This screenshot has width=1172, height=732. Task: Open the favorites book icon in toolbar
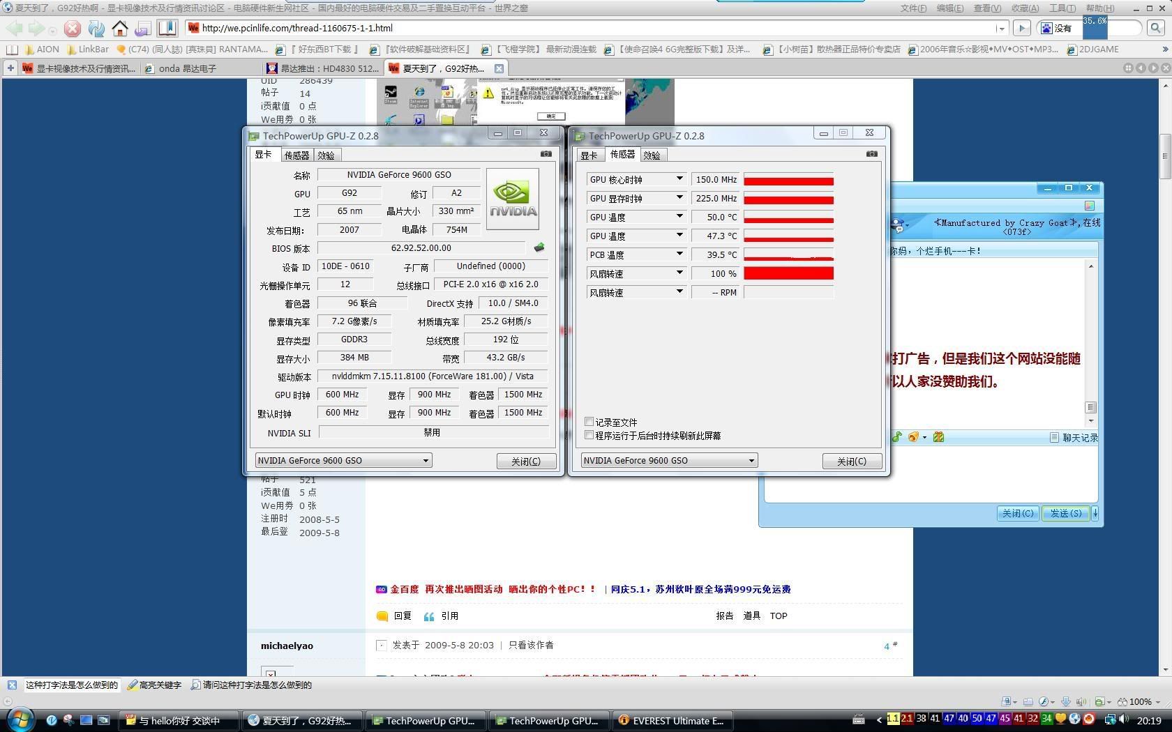(x=167, y=28)
